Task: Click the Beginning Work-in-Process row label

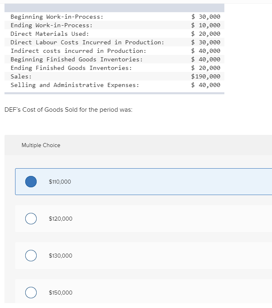Action: click(57, 17)
